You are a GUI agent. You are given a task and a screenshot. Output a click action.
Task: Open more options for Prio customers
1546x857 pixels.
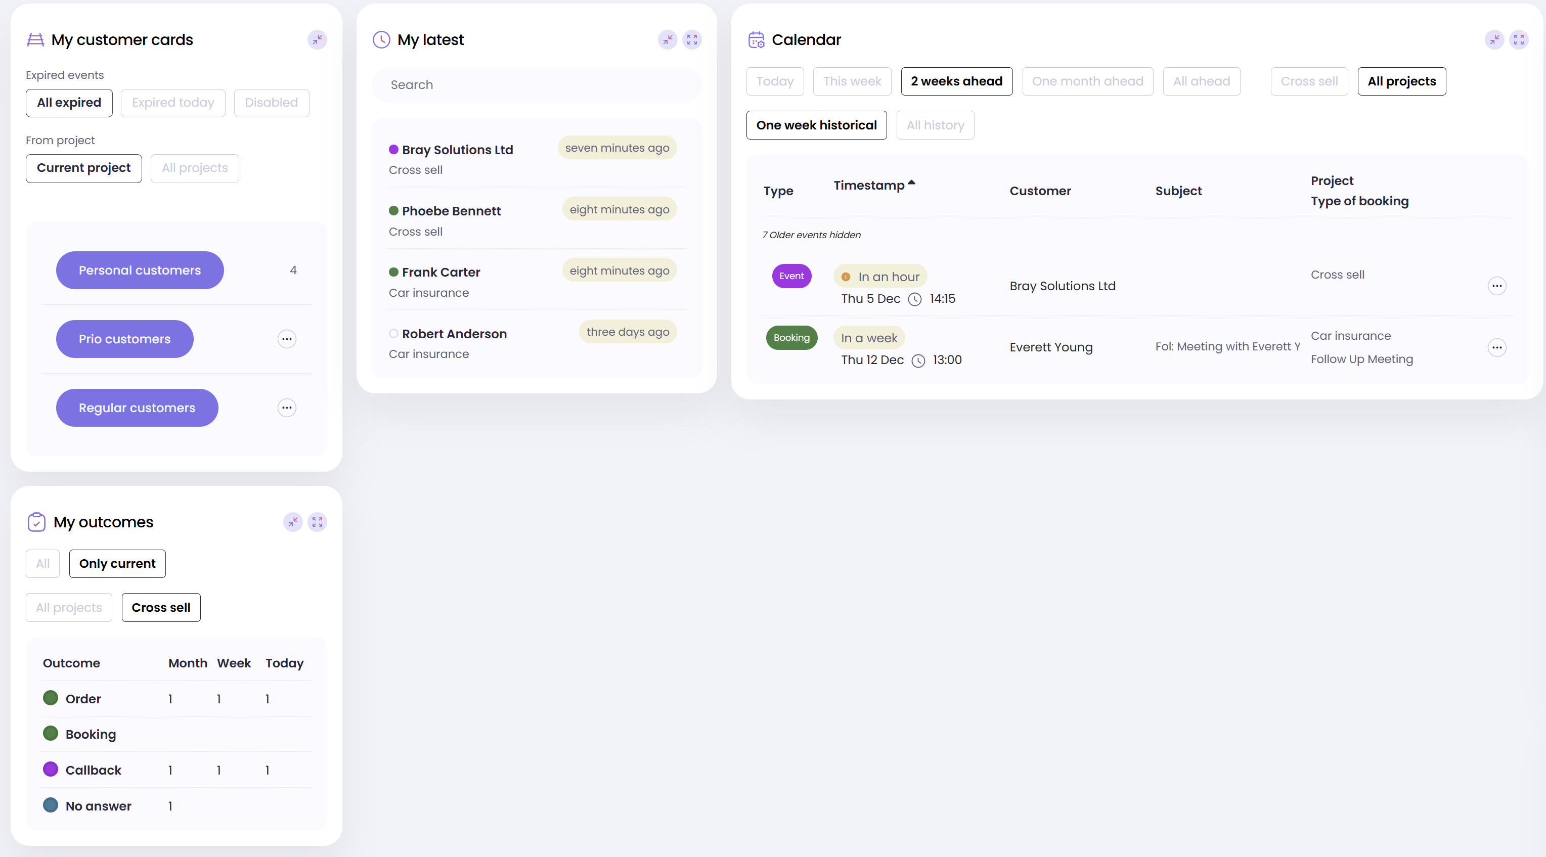coord(286,339)
